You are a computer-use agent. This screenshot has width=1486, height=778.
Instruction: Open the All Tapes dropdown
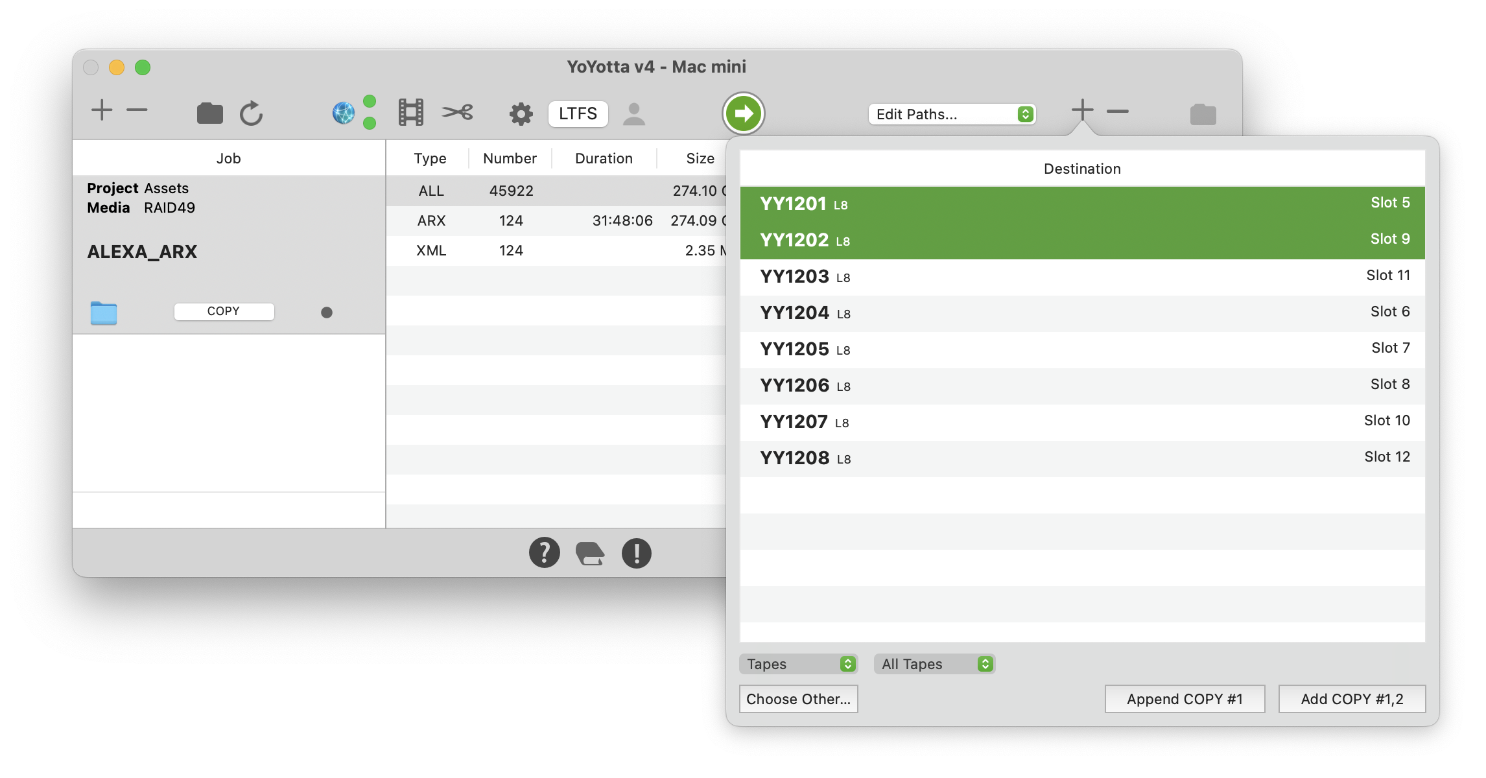[x=934, y=664]
